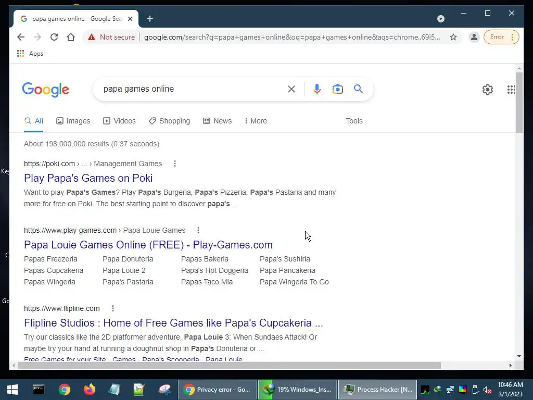Clear the search box with the X

click(x=291, y=89)
